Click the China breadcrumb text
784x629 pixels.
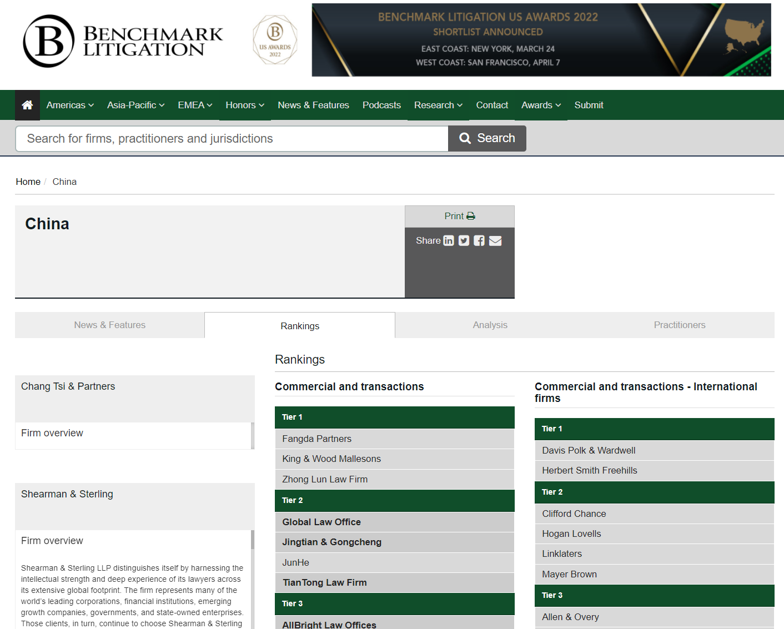point(64,182)
